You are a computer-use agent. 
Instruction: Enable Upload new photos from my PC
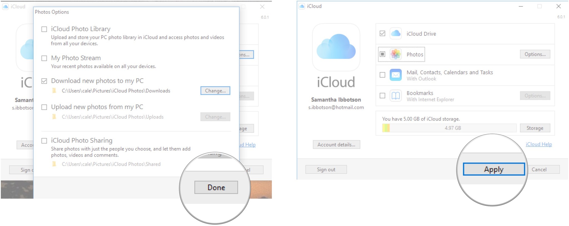(x=44, y=107)
